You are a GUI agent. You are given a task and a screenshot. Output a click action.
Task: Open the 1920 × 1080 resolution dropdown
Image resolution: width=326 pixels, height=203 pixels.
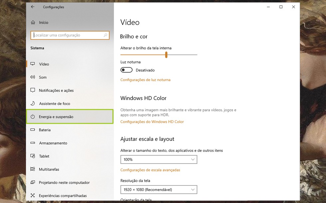click(159, 189)
